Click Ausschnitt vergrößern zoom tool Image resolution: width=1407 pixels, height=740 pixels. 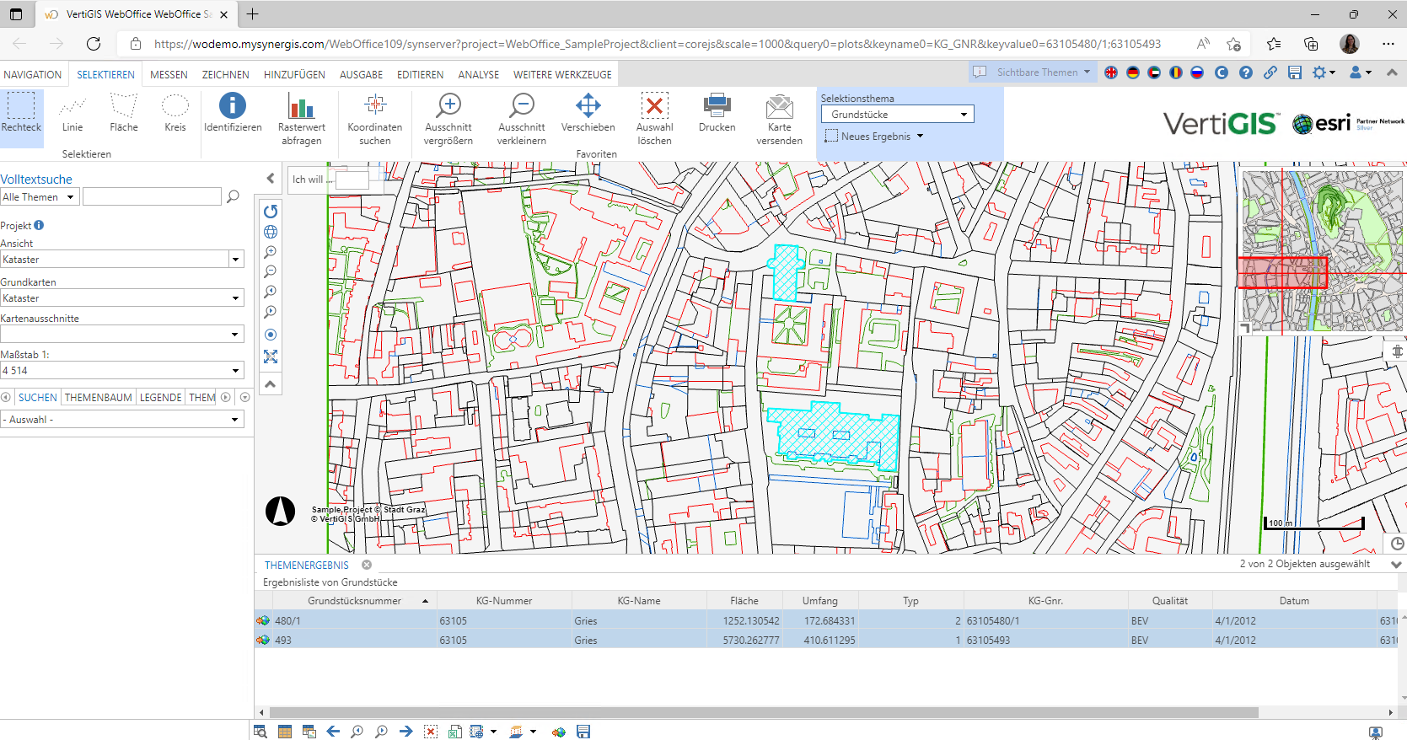click(448, 118)
